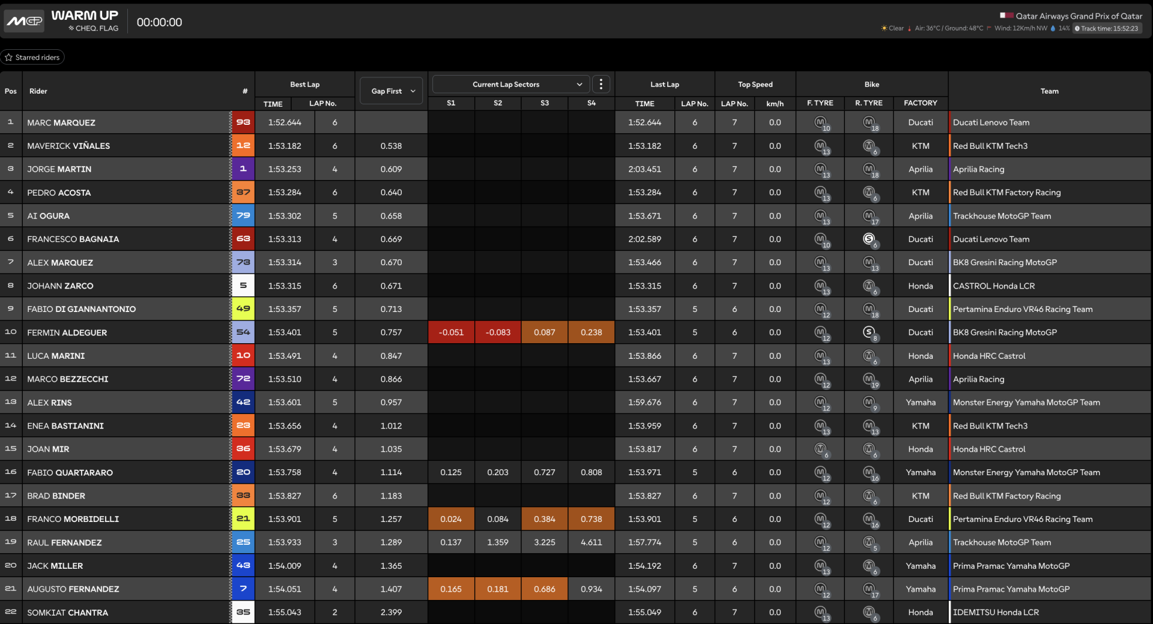Click Franco Morbidelli rear tyre icon
This screenshot has height=624, width=1153.
click(870, 520)
